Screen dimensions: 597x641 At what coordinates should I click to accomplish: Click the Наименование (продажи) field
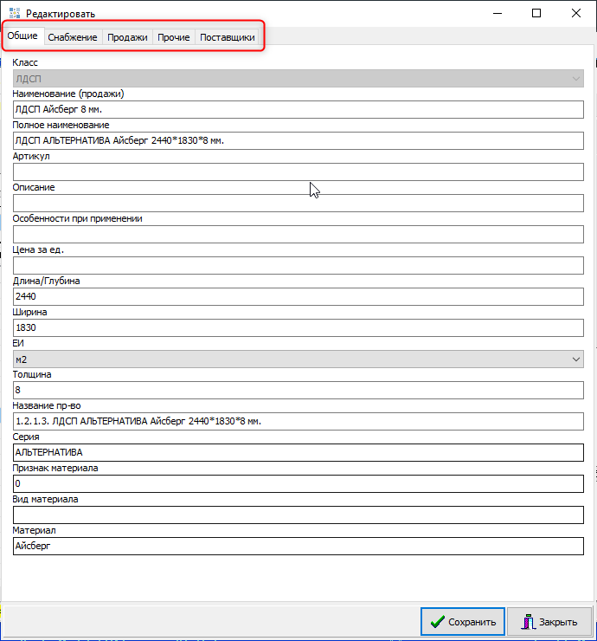click(298, 110)
